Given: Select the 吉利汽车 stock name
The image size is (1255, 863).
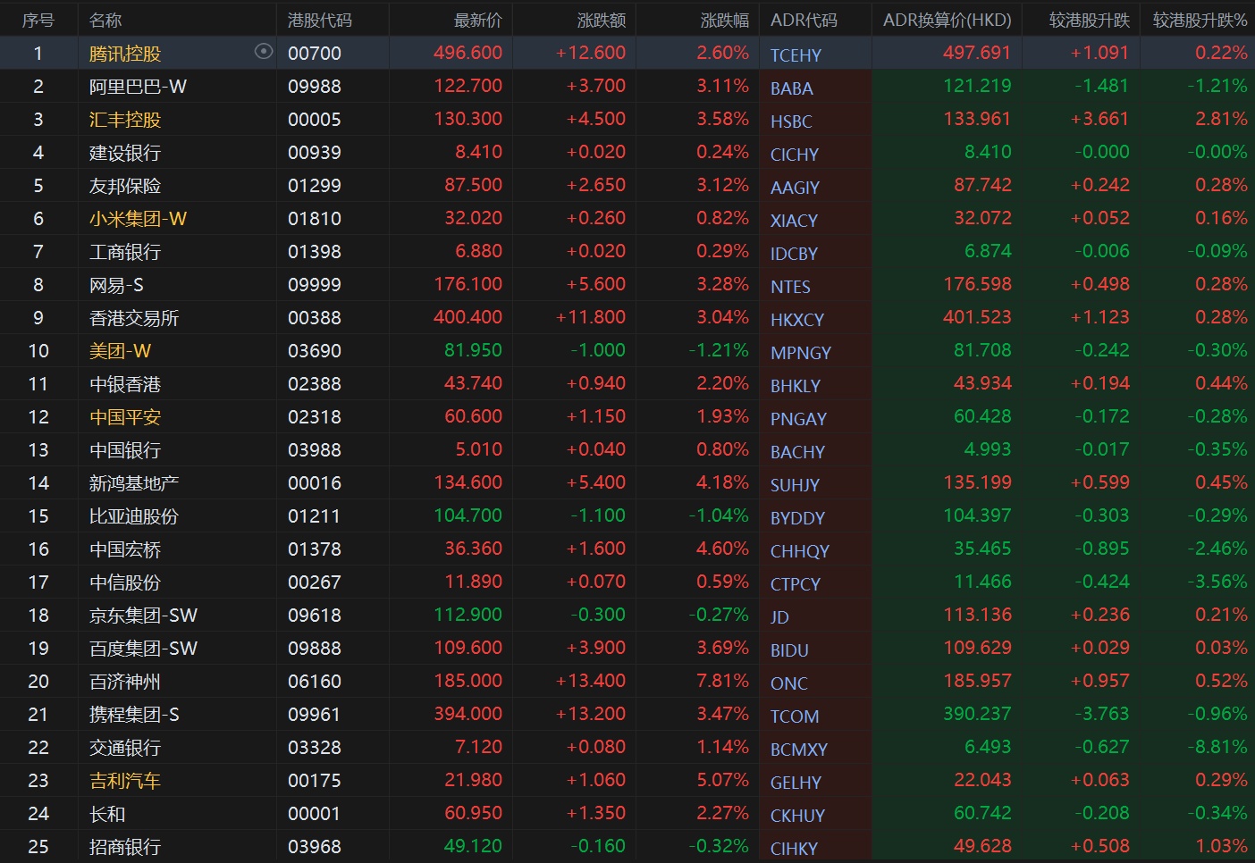Looking at the screenshot, I should click(125, 781).
